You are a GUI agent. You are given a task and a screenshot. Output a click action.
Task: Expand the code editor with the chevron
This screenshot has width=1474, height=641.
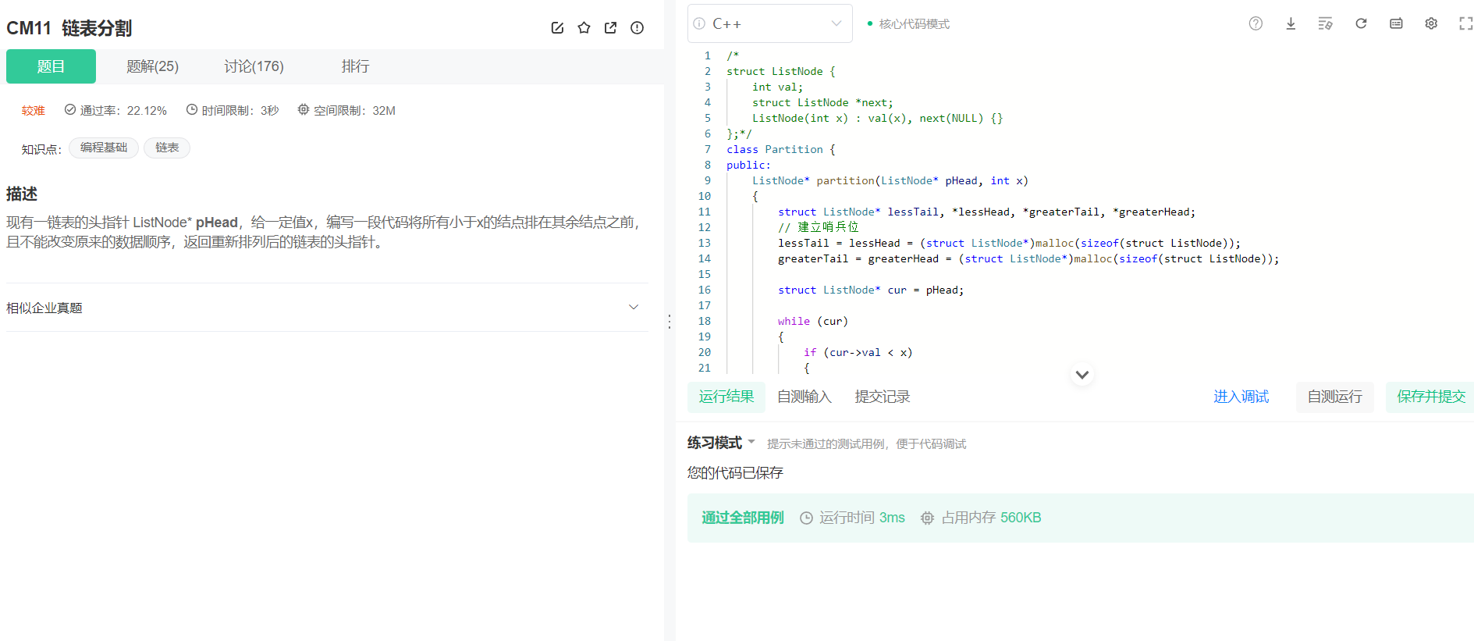(x=1082, y=375)
